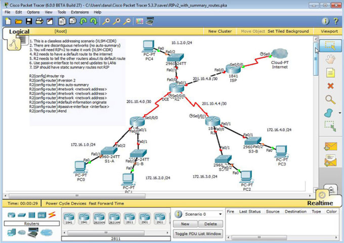
Task: Click the workspace vertical scrollbar thumb
Action: 316,59
